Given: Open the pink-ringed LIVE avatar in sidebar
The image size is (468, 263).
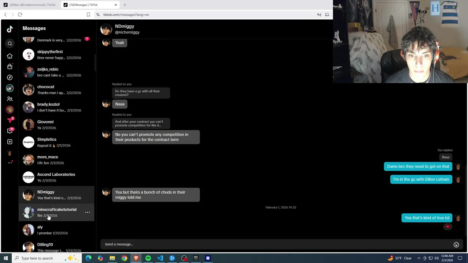Looking at the screenshot, I should tap(10, 110).
